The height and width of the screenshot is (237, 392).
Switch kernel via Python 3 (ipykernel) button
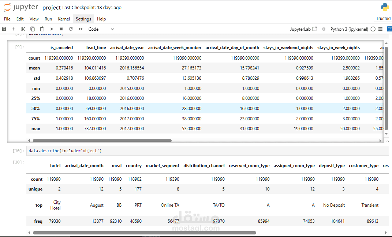point(349,29)
